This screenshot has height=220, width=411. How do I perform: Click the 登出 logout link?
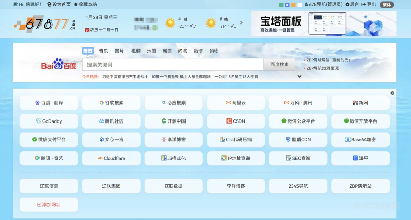click(x=369, y=4)
